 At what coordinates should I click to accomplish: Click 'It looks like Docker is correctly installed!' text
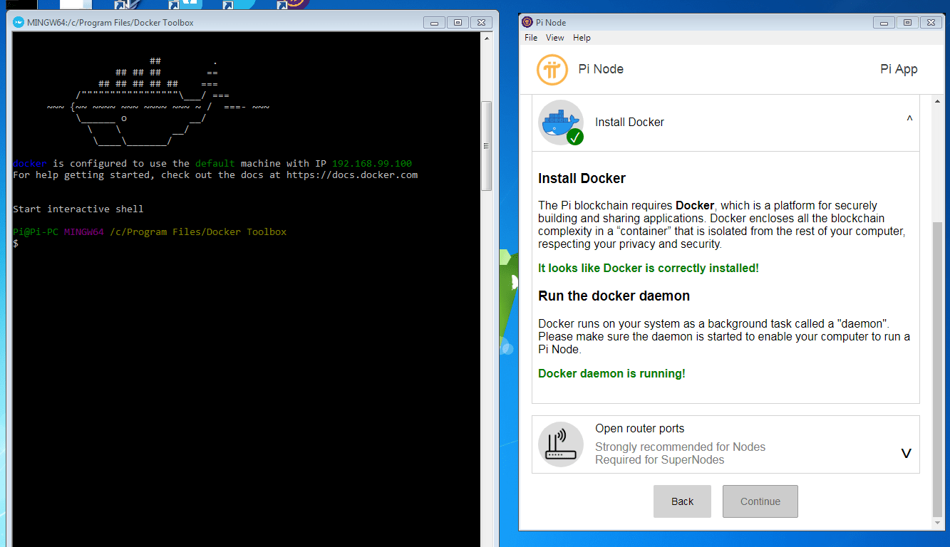649,268
